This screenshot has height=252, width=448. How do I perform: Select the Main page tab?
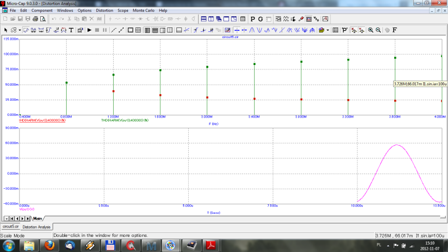[38, 218]
